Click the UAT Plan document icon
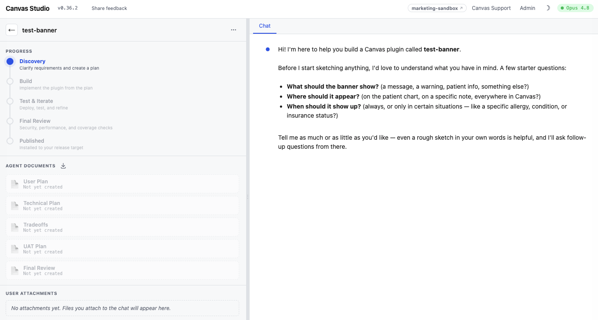 [15, 249]
